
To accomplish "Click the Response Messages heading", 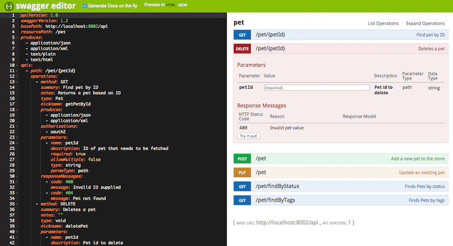I will click(x=261, y=106).
